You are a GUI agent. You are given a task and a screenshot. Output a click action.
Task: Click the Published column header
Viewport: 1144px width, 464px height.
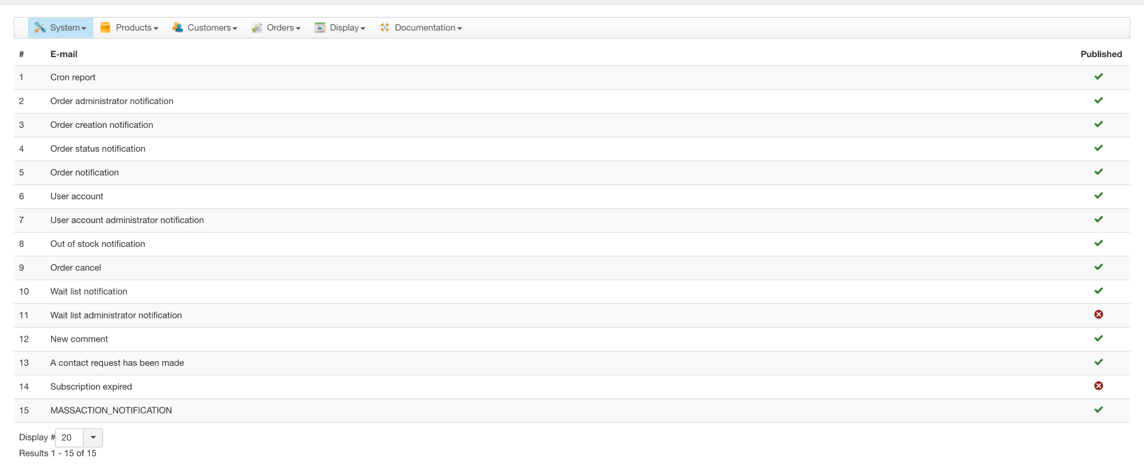[x=1101, y=54]
